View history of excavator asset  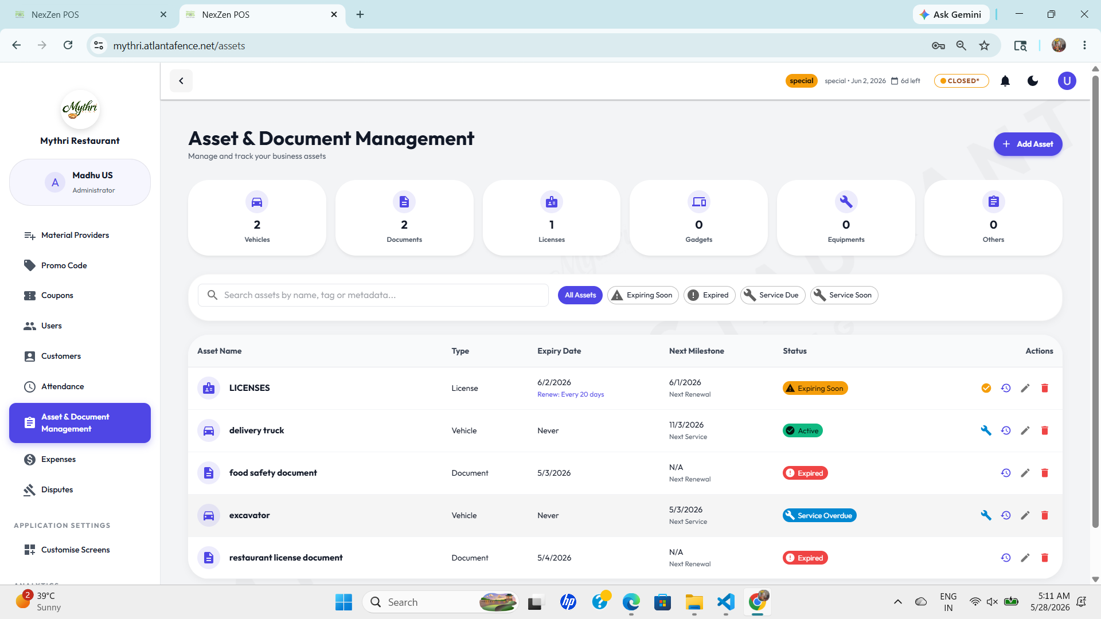click(x=1006, y=515)
